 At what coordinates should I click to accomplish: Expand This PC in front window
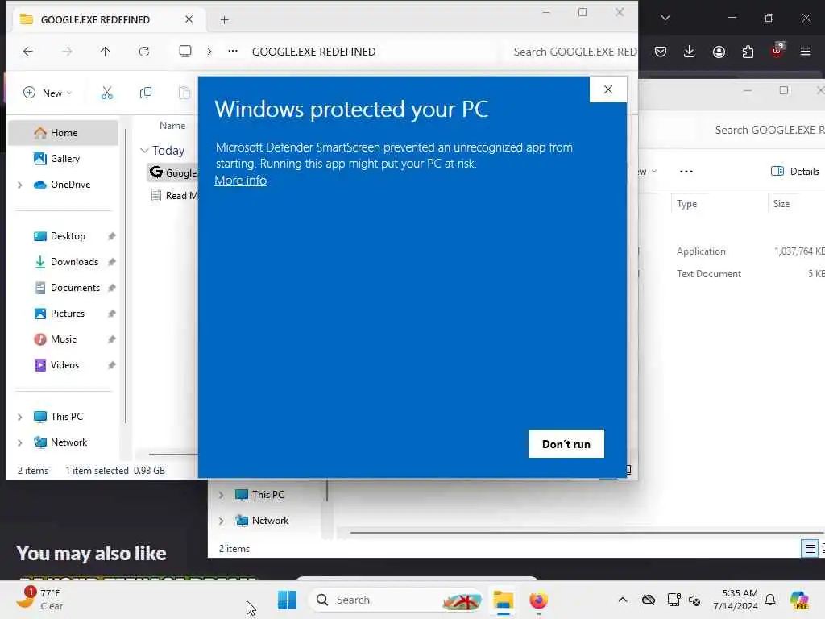click(x=20, y=417)
